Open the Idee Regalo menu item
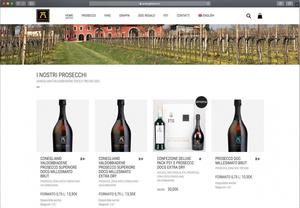 tap(147, 15)
